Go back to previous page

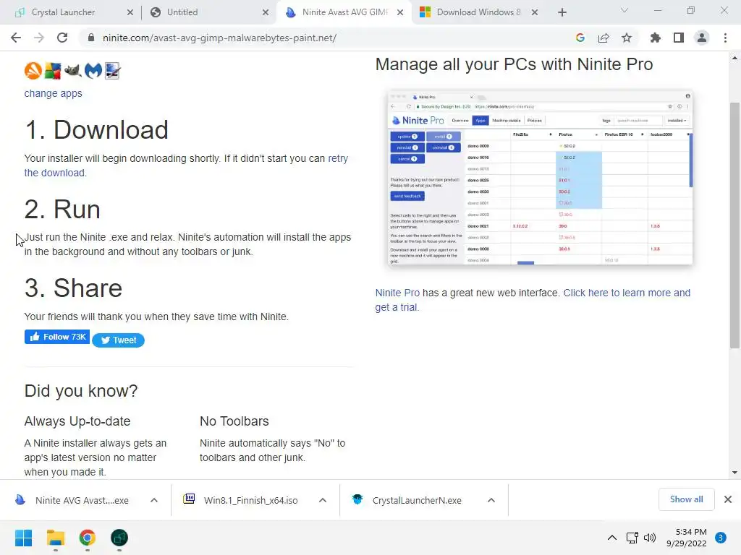pos(16,38)
